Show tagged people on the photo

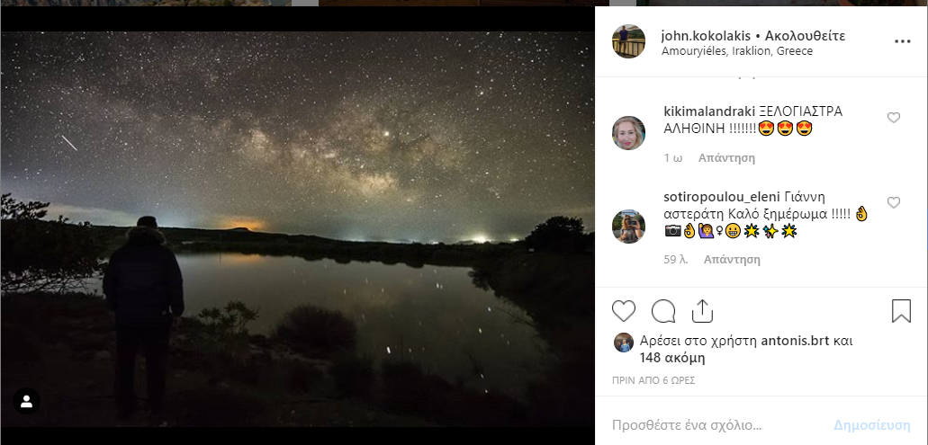tap(27, 401)
